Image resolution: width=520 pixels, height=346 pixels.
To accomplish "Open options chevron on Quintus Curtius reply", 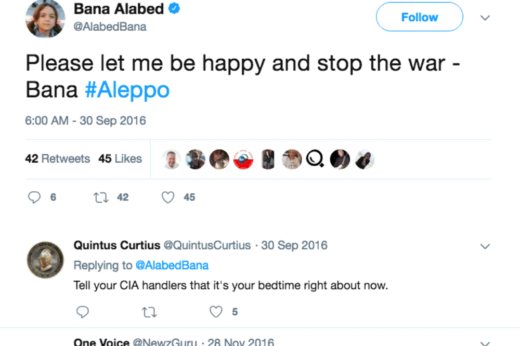I will (x=485, y=246).
